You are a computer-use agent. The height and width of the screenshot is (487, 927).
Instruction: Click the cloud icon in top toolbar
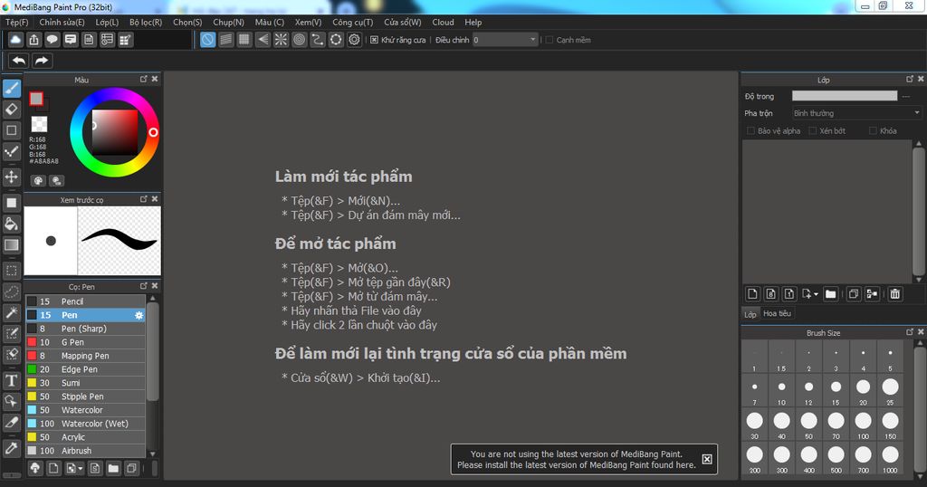tap(15, 40)
